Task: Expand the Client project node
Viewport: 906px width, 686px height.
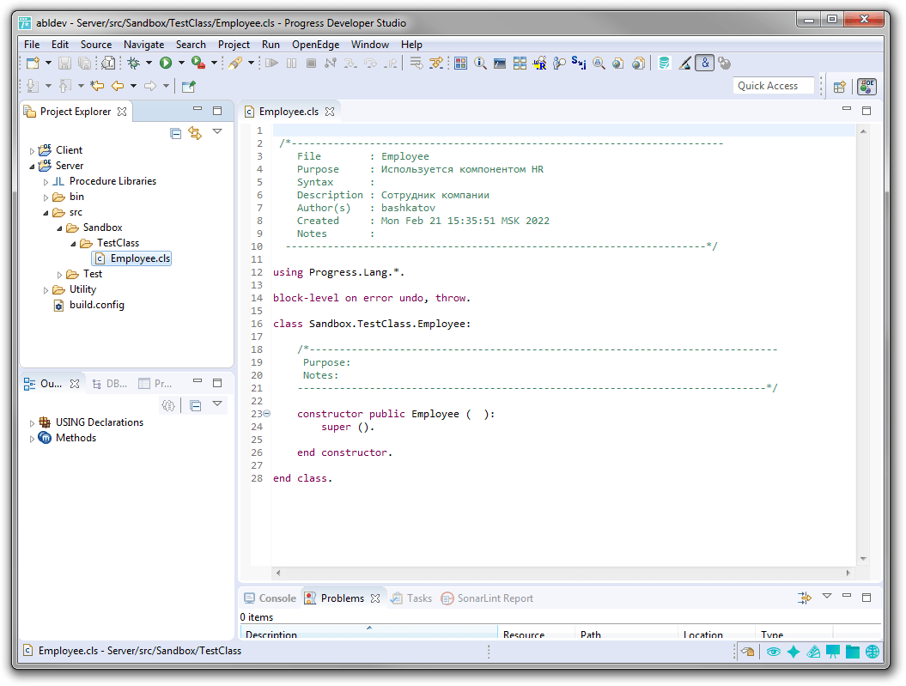Action: click(x=32, y=151)
